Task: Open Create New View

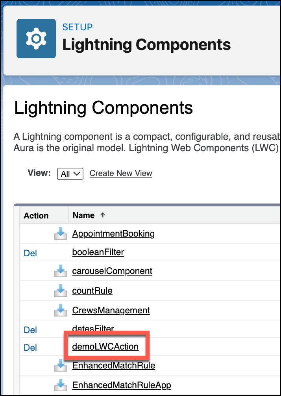Action: (x=120, y=173)
